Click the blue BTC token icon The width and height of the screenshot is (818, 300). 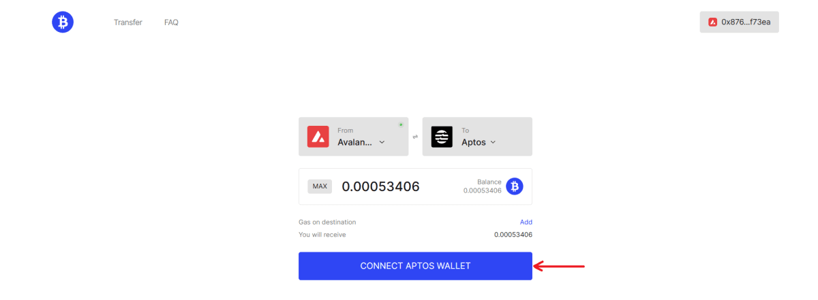[x=515, y=186]
